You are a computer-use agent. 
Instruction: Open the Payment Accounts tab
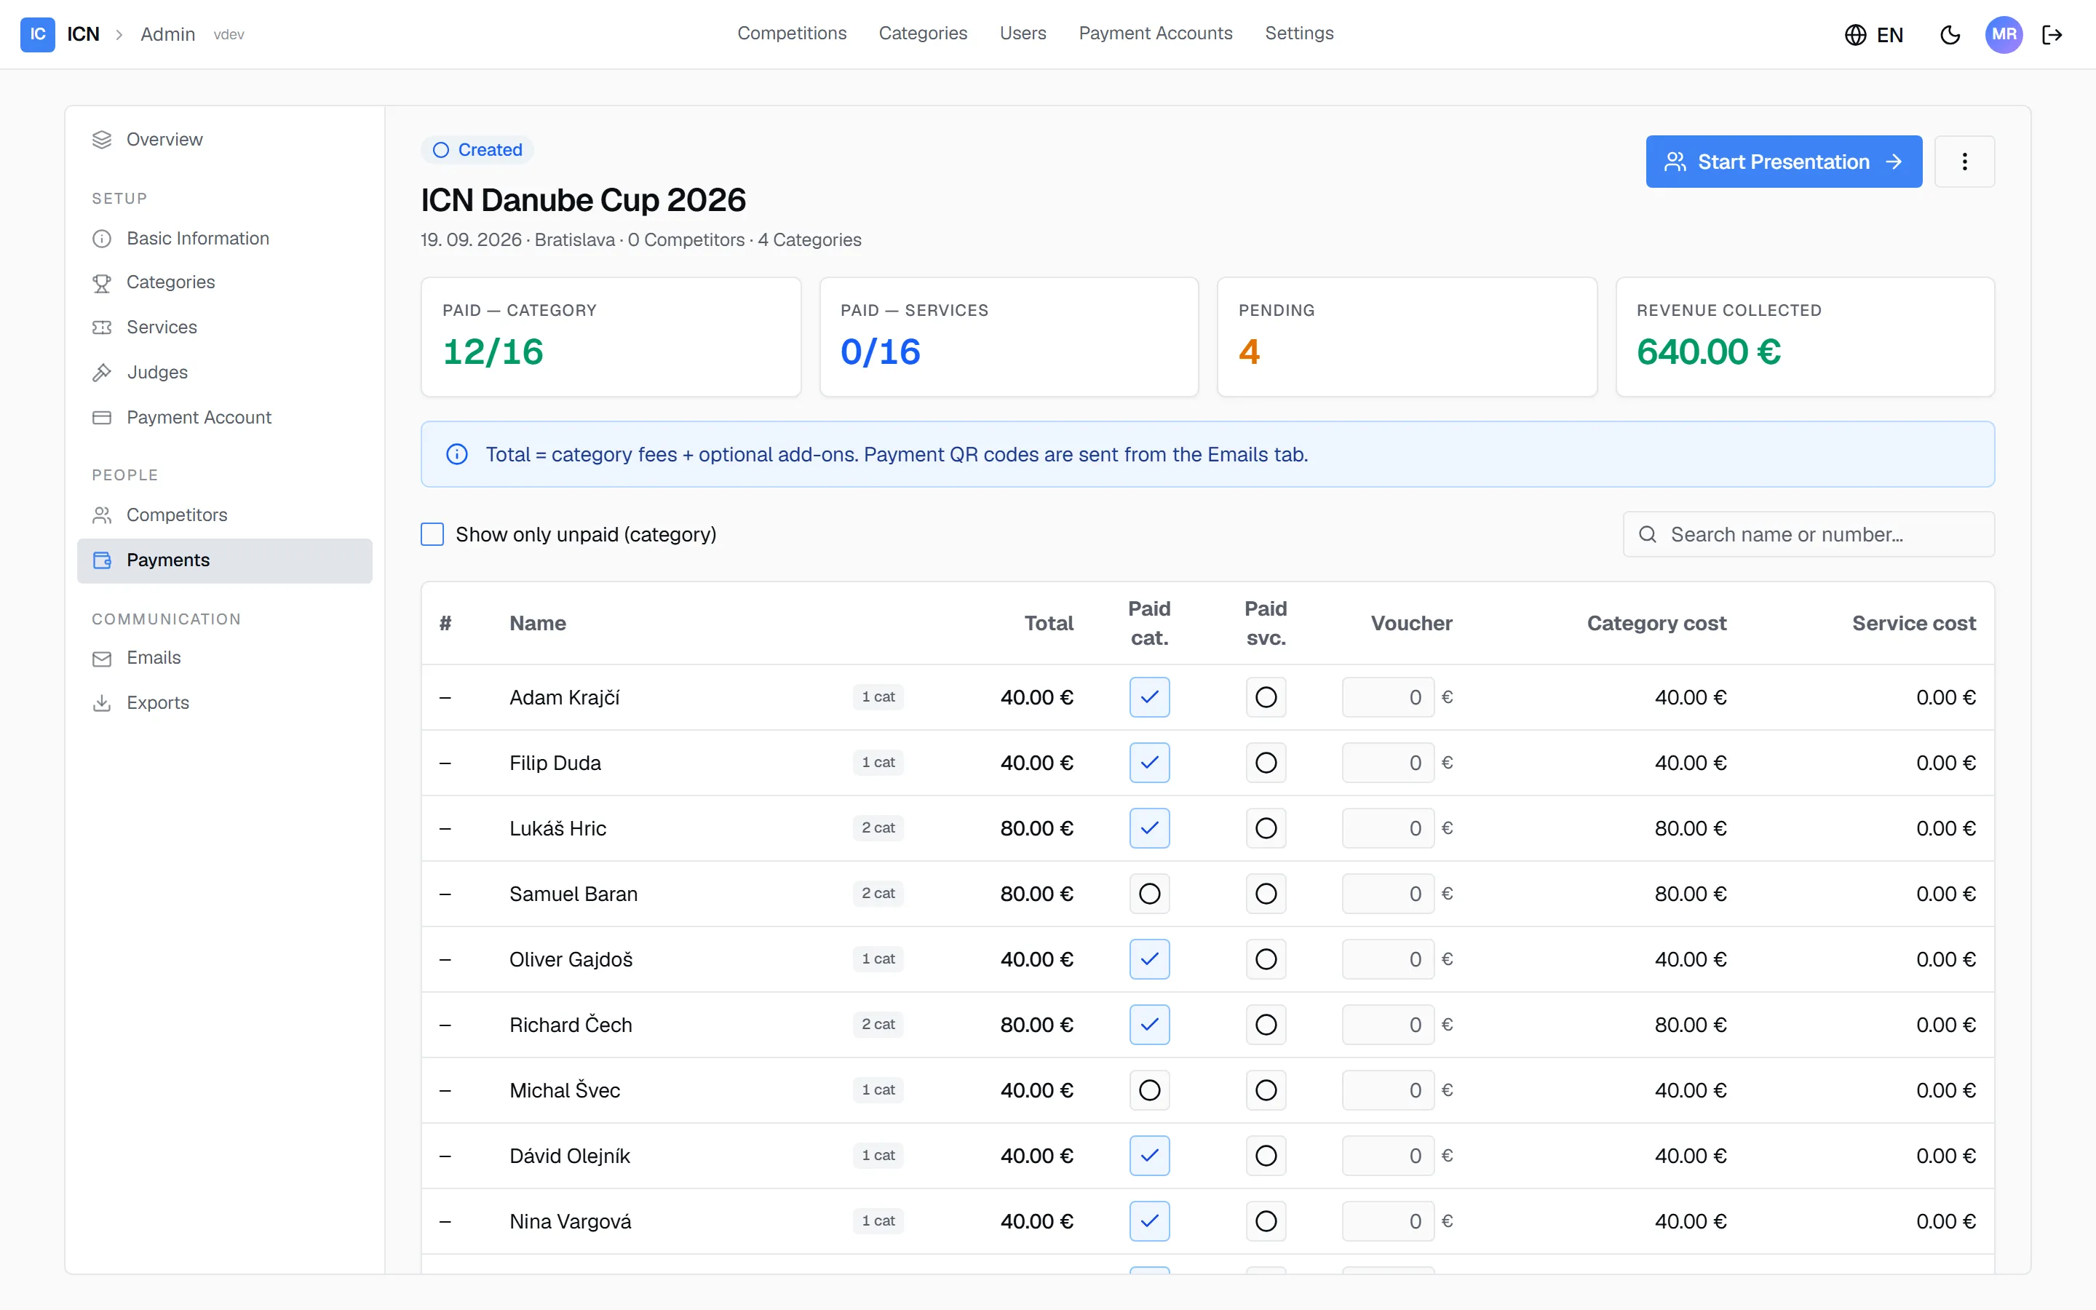tap(1156, 33)
